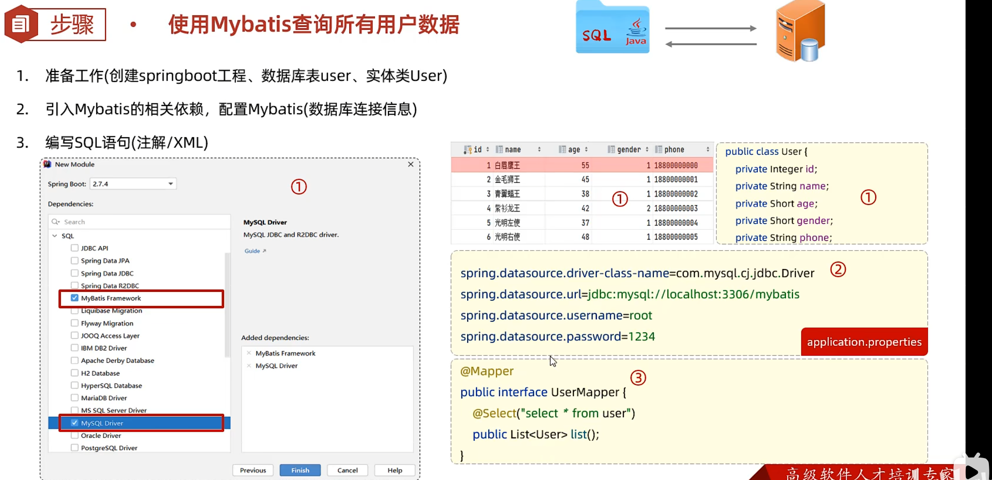Collapse the SQL dependency category
This screenshot has height=480, width=992.
click(55, 236)
